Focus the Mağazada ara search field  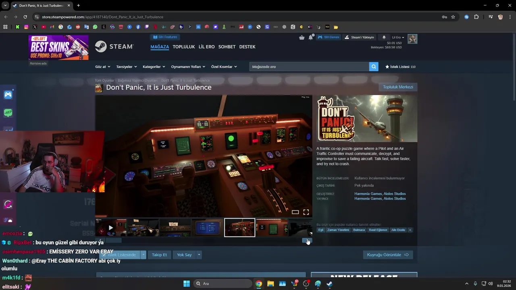309,67
